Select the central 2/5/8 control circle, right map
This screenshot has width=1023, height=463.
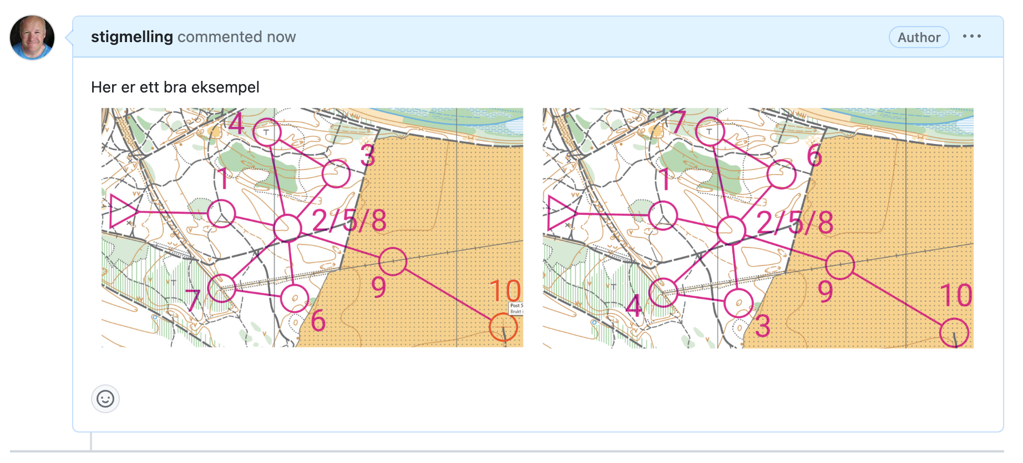731,230
